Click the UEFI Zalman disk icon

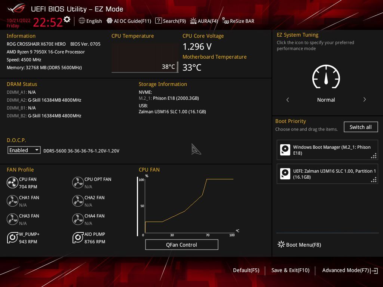point(285,174)
